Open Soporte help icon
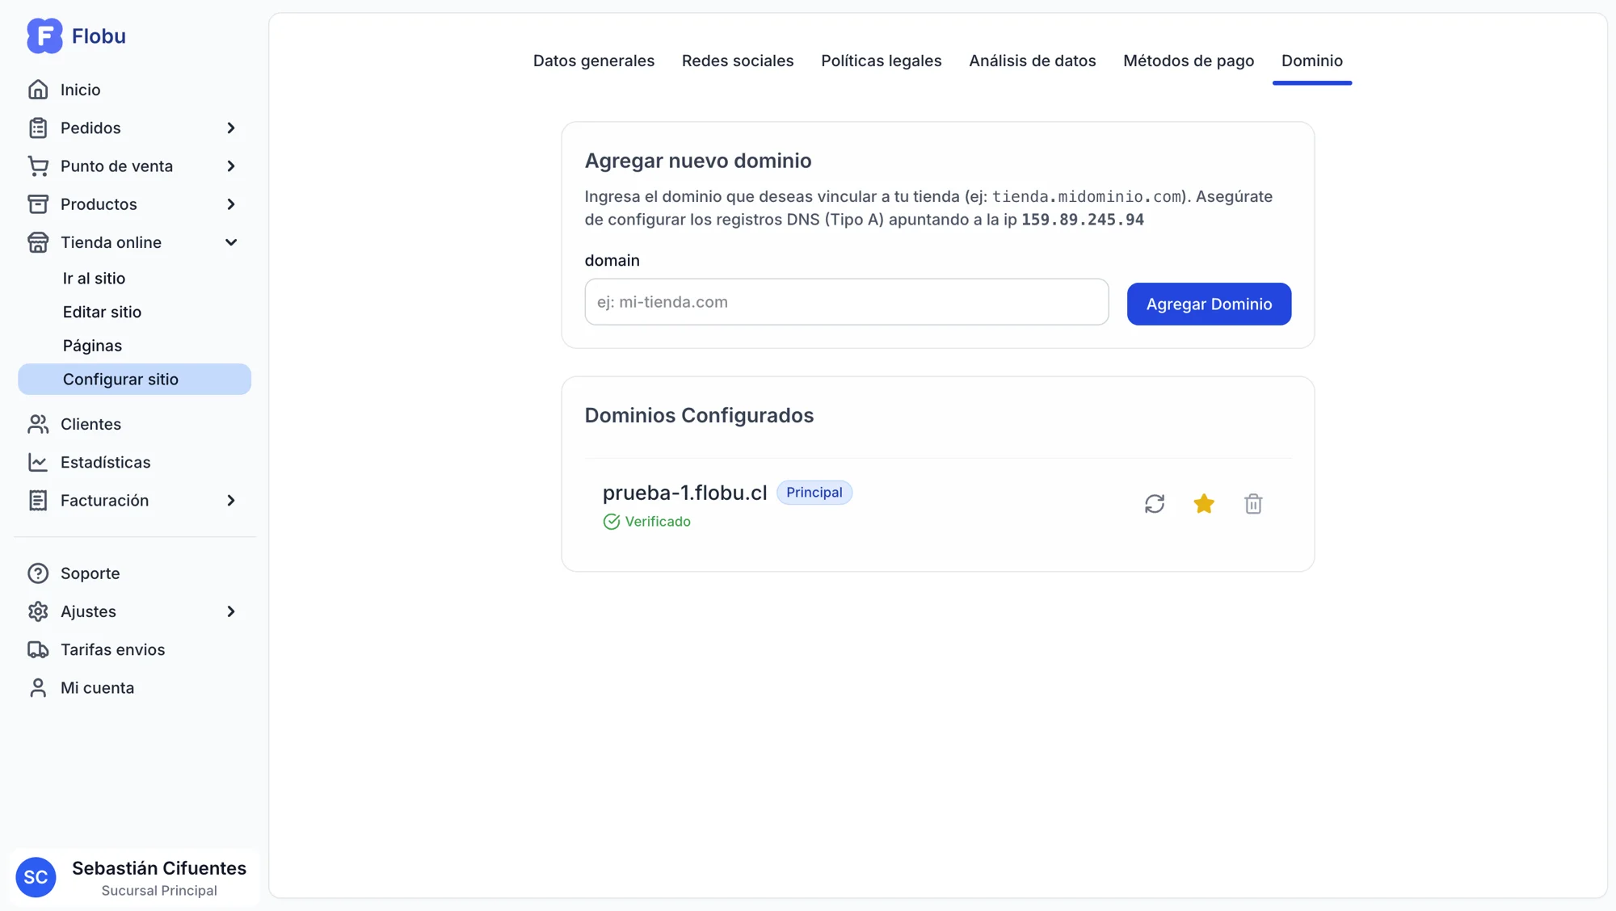Image resolution: width=1616 pixels, height=911 pixels. pyautogui.click(x=38, y=573)
